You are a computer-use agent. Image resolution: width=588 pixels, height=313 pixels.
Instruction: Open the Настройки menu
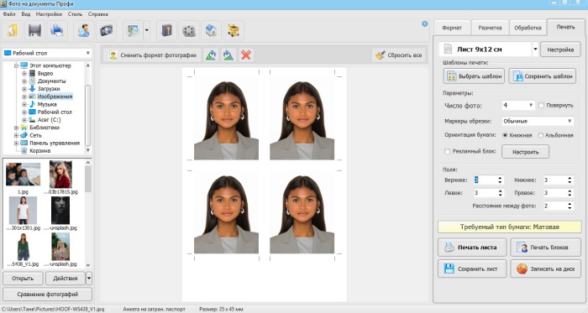tap(49, 14)
